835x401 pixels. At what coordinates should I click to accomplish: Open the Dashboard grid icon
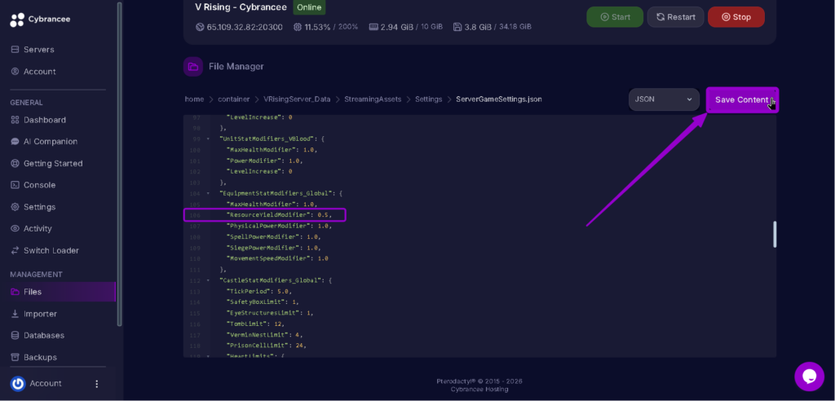15,120
